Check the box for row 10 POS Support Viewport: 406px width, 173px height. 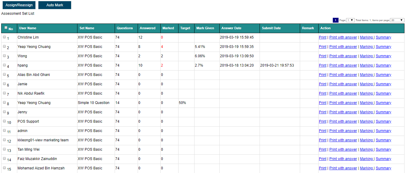coord(5,121)
